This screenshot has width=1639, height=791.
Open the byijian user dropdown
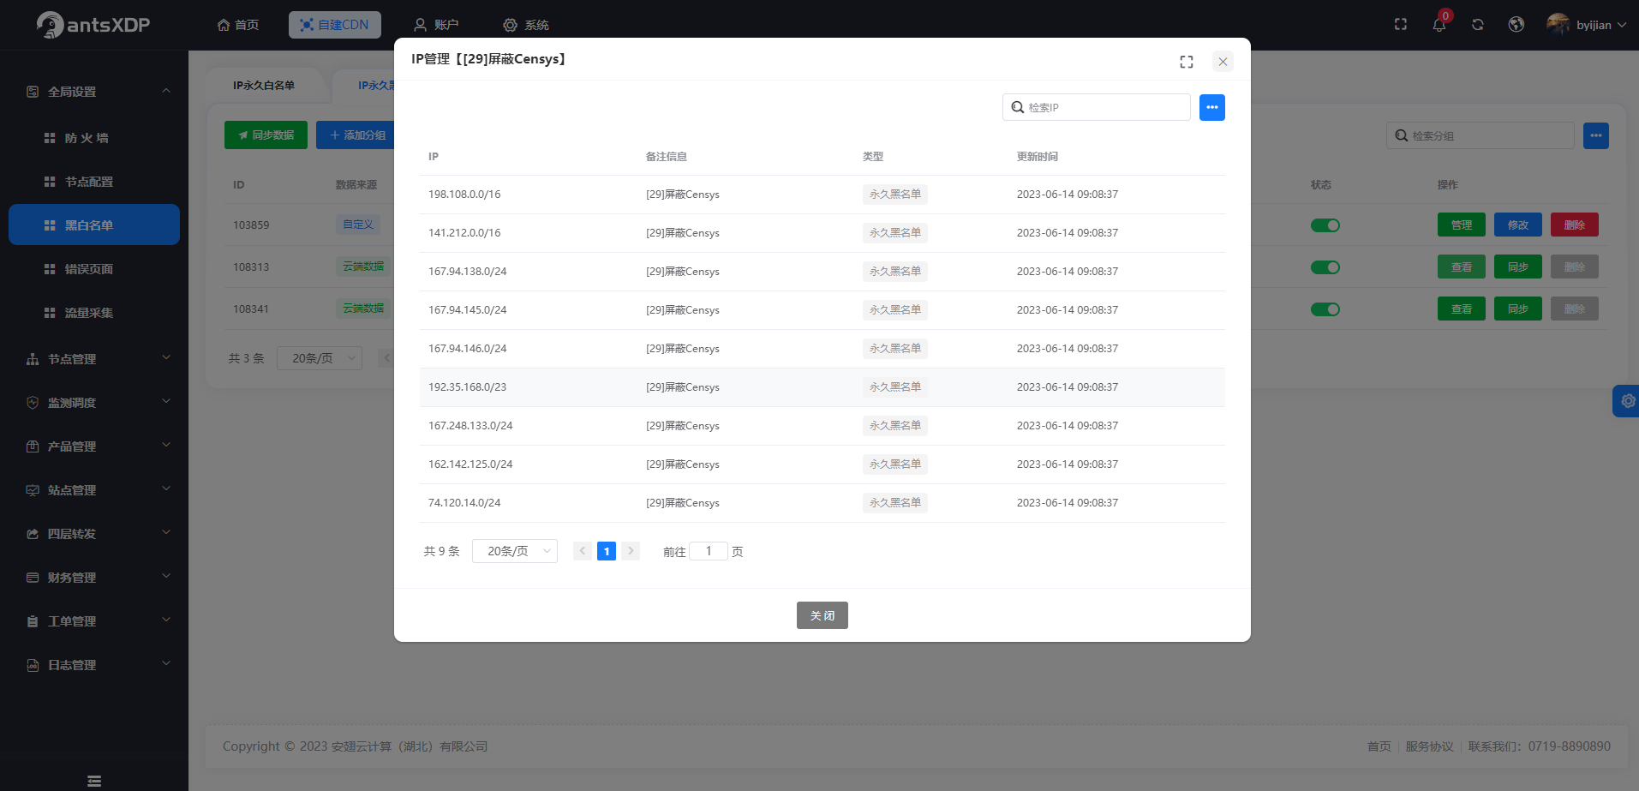point(1587,25)
